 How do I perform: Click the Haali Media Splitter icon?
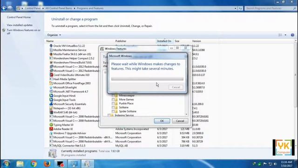51,79
